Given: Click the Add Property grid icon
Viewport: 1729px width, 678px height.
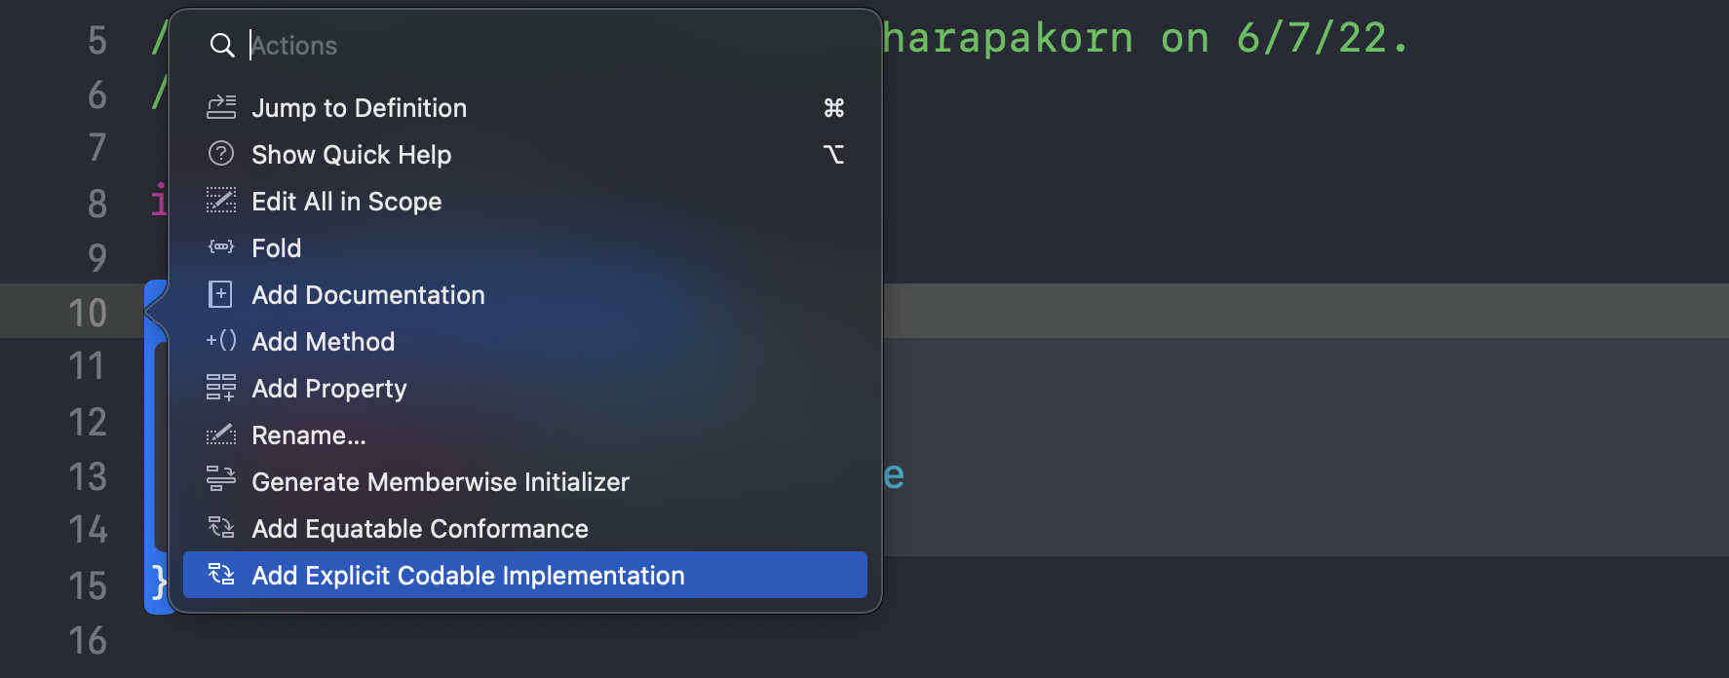Looking at the screenshot, I should (x=221, y=388).
